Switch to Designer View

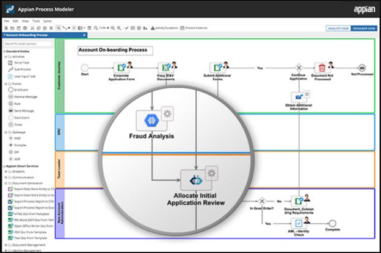tap(364, 29)
